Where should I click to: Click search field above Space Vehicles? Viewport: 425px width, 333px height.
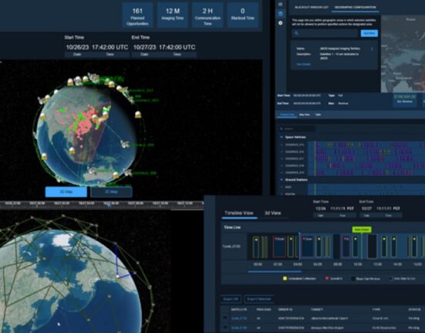click(297, 128)
